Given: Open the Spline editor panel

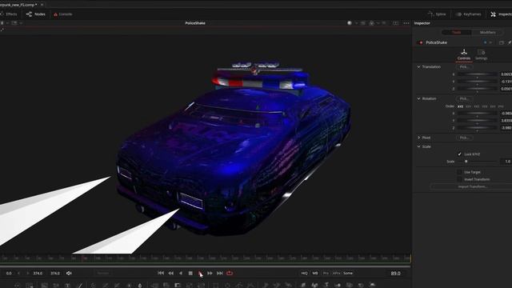Looking at the screenshot, I should click(437, 14).
